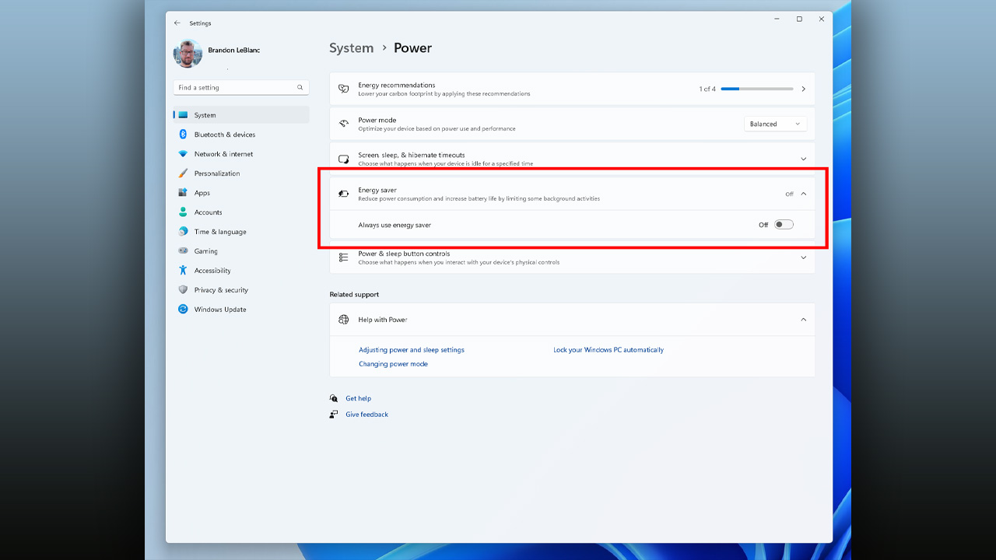Open Lock your Windows PC automatically link
996x560 pixels.
608,350
